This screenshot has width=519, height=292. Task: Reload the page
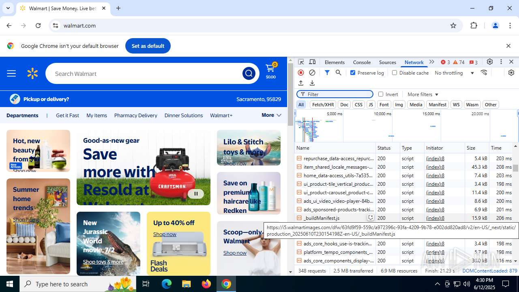[38, 26]
